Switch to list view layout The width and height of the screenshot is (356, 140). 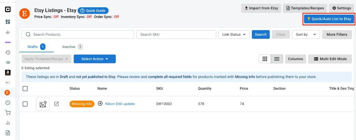[x=277, y=59]
